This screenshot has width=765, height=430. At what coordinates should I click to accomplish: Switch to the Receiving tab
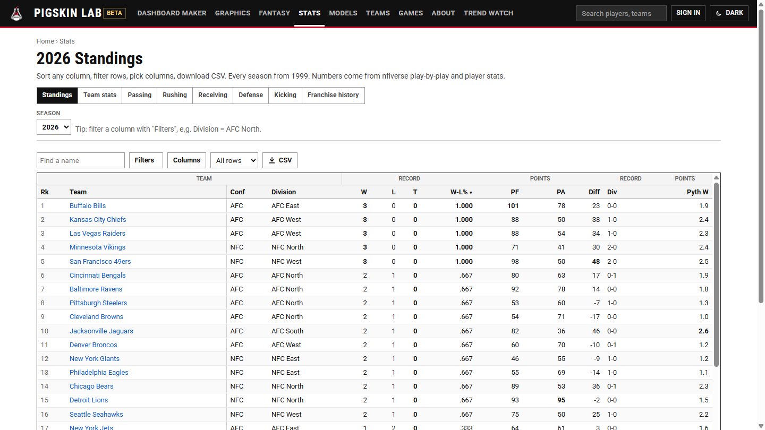click(212, 95)
